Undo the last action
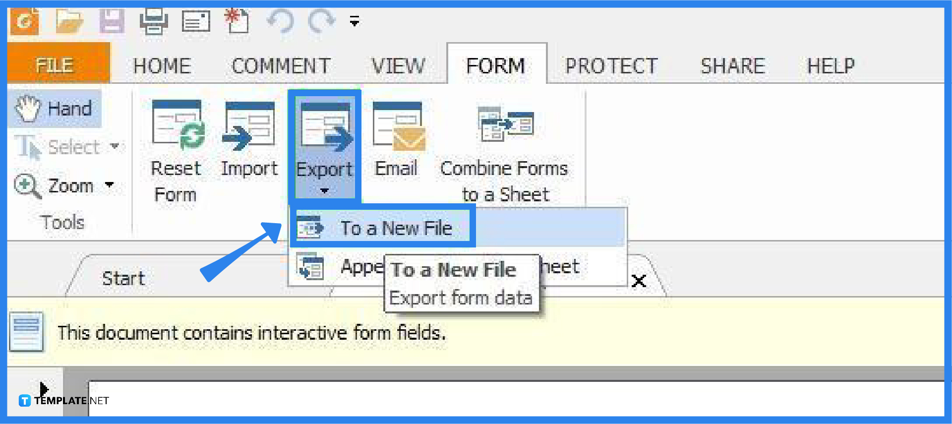The width and height of the screenshot is (952, 424). pos(281,21)
